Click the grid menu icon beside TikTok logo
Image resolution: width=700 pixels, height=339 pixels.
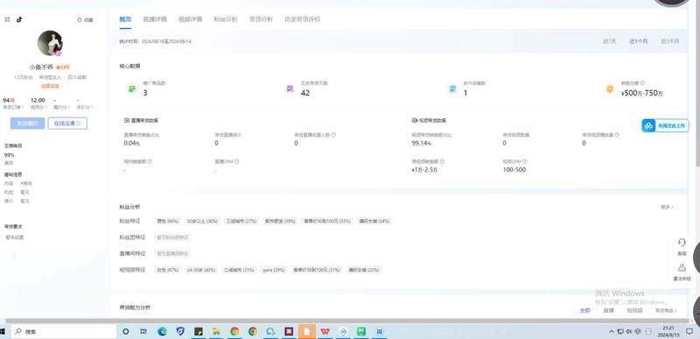point(7,19)
